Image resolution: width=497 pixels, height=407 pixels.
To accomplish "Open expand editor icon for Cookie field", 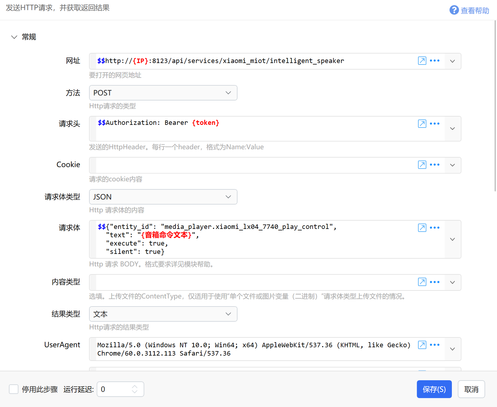I will point(422,165).
